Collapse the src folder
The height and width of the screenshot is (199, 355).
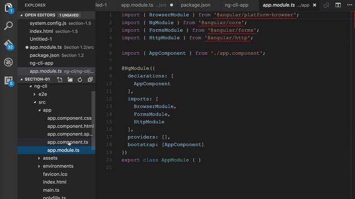(x=34, y=102)
